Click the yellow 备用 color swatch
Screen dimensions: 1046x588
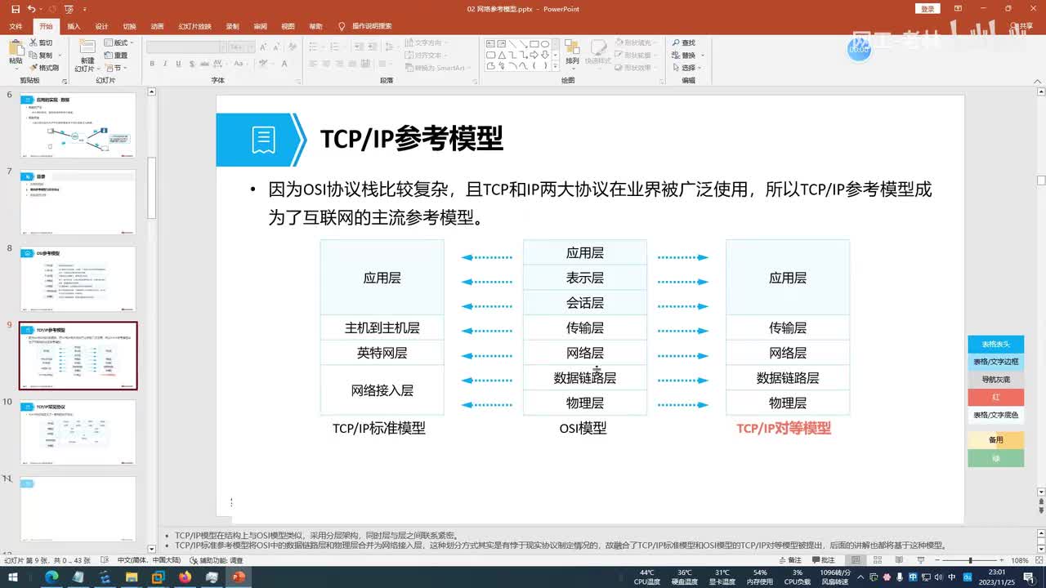[x=995, y=439]
